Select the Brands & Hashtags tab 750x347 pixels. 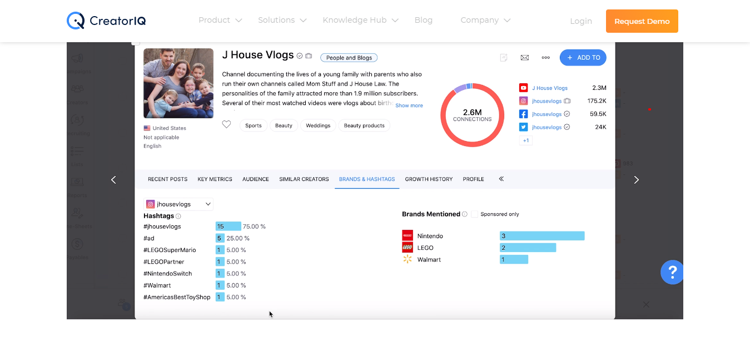(367, 179)
